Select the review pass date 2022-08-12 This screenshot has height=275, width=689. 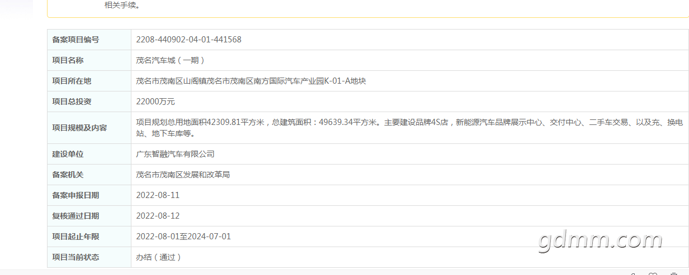158,216
